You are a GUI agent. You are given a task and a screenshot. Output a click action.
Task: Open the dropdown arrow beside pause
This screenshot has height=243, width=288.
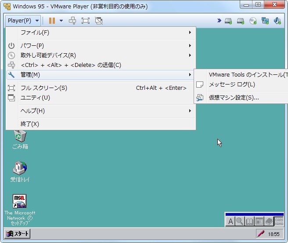[61, 21]
